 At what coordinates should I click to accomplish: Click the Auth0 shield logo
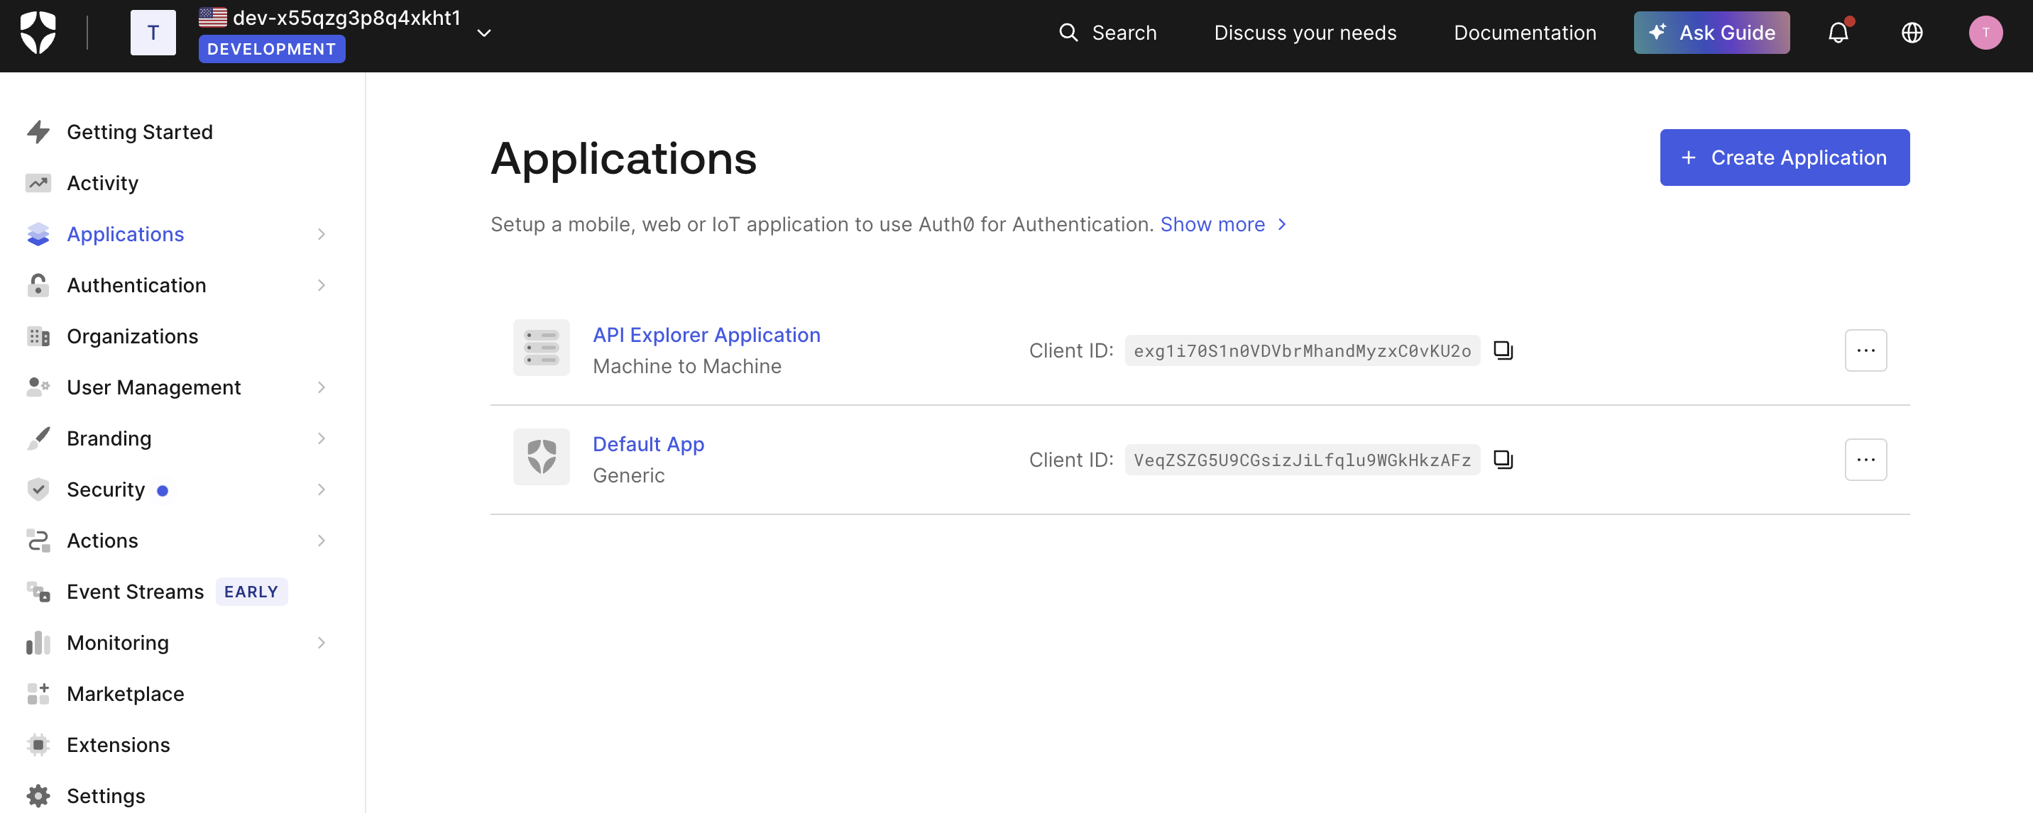click(37, 33)
